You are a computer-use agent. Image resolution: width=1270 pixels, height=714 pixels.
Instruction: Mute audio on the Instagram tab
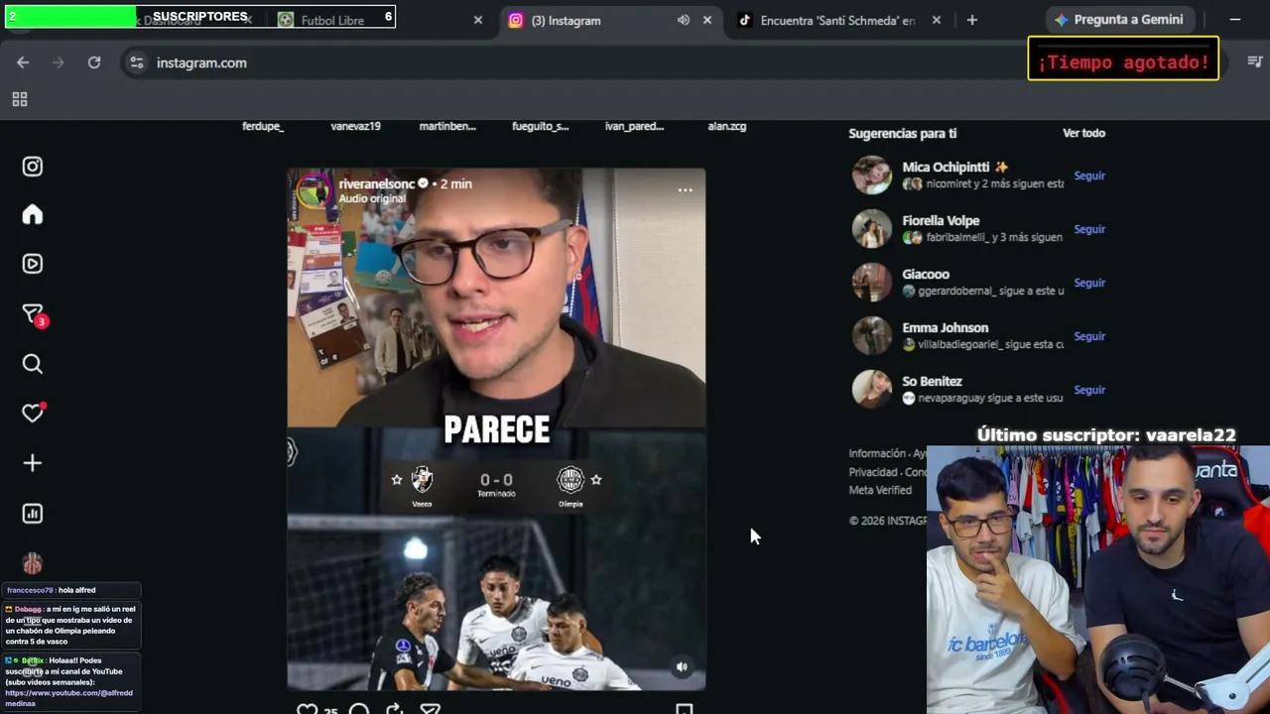[x=684, y=20]
